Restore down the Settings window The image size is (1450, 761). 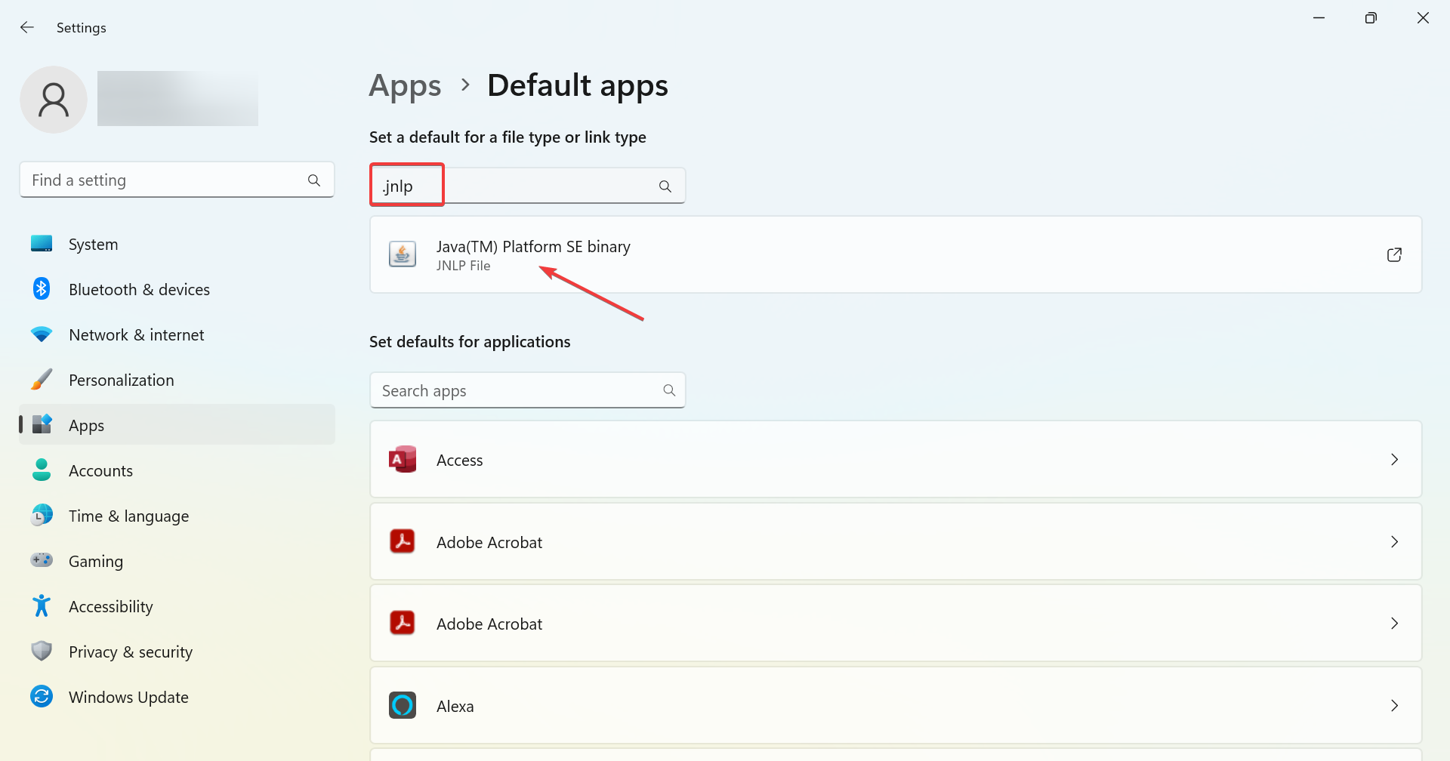pyautogui.click(x=1371, y=17)
